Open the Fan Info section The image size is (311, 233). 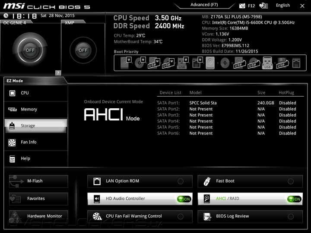(36, 142)
